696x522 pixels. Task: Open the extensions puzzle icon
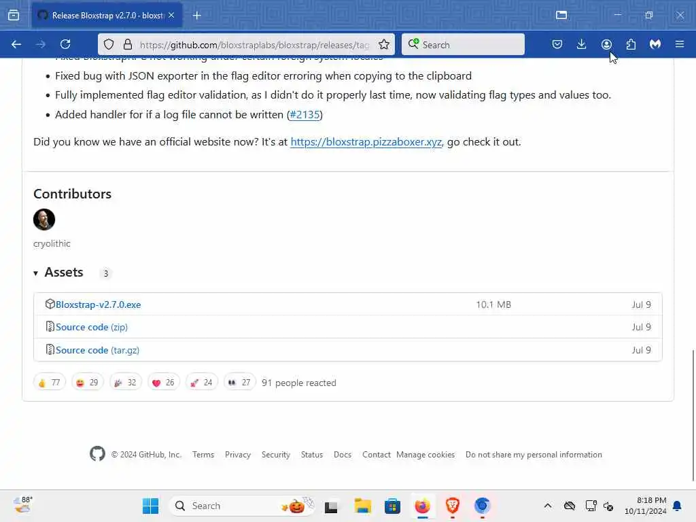631,44
